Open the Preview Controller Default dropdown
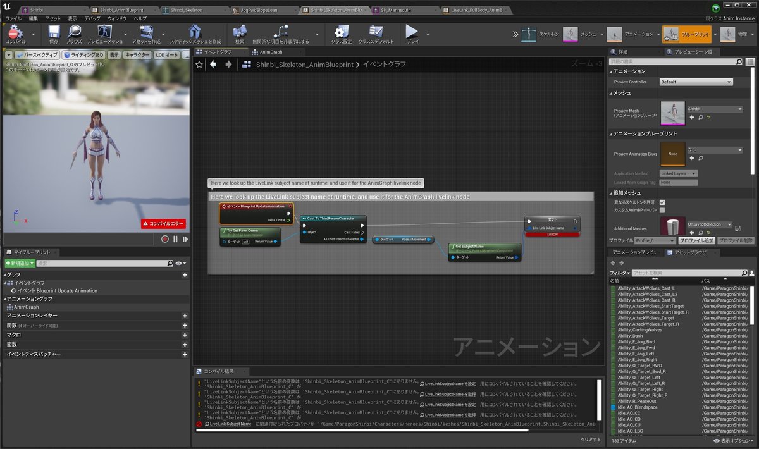The height and width of the screenshot is (449, 759). [696, 81]
